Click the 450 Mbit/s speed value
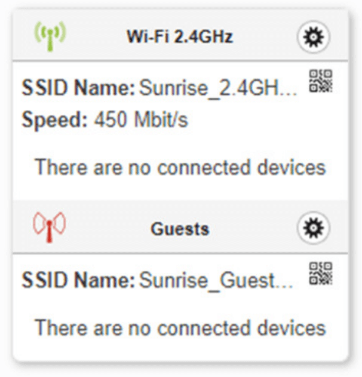 tap(140, 120)
